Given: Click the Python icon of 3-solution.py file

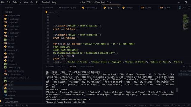Looking at the screenshot, I should coord(5,33).
